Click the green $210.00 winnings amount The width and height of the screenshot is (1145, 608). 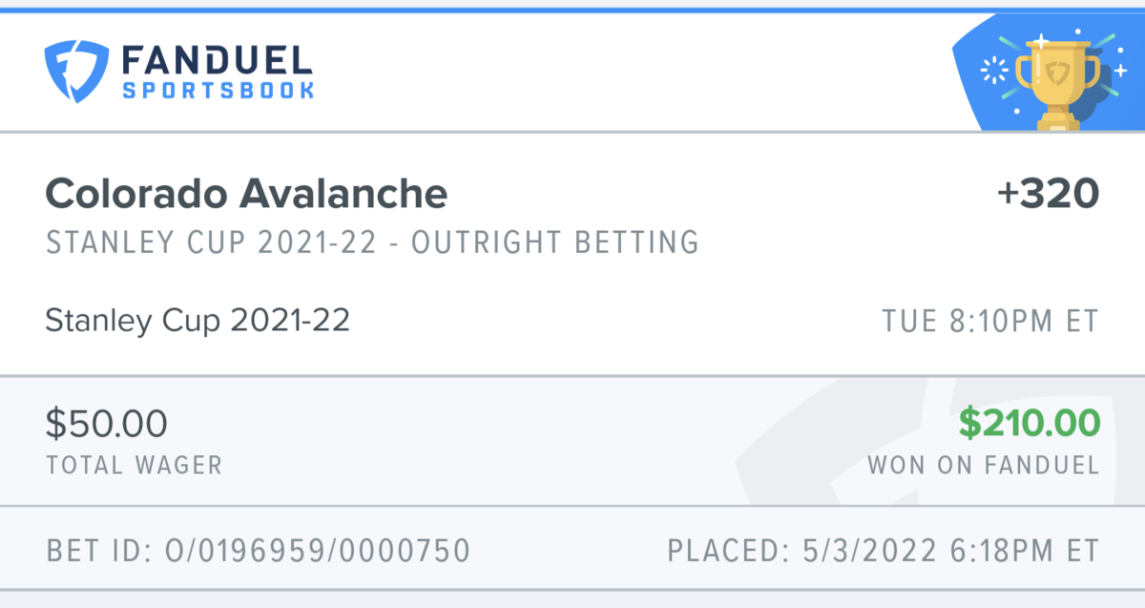[x=1029, y=423]
